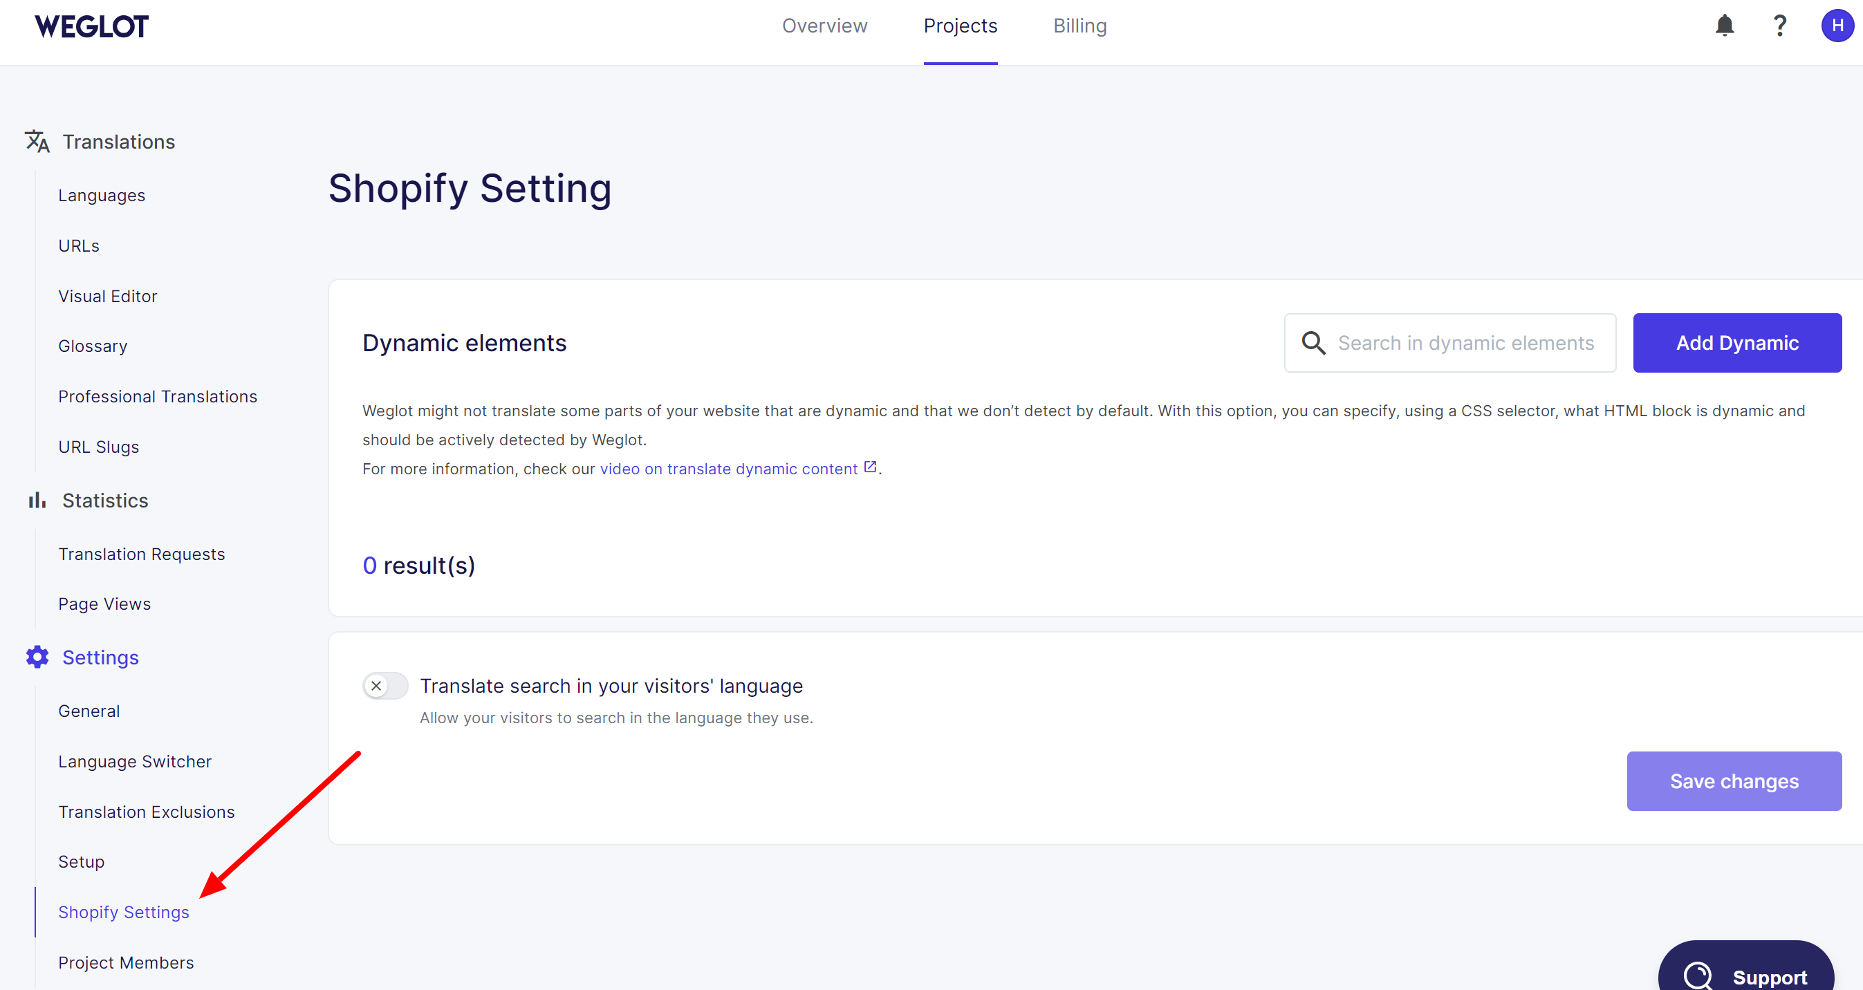This screenshot has height=990, width=1863.
Task: Open the Glossary page
Action: click(x=93, y=346)
